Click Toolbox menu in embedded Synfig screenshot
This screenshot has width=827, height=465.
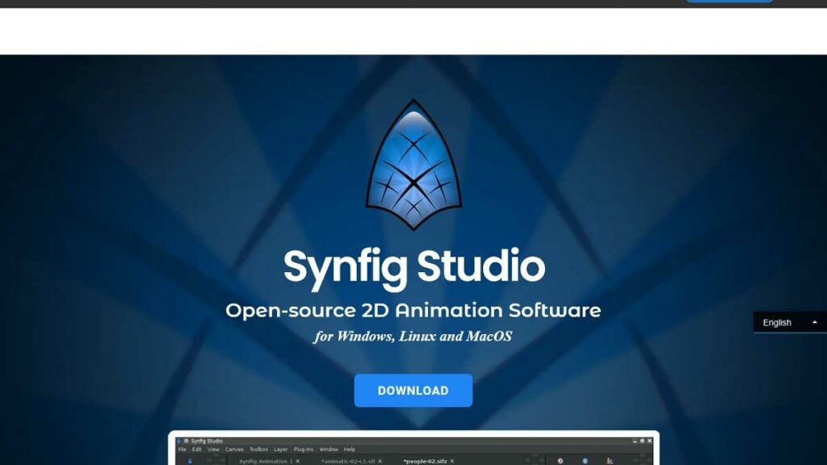point(258,450)
